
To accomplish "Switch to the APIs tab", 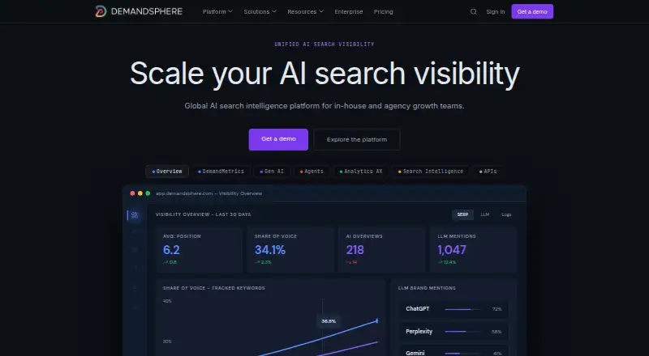I will pos(488,172).
